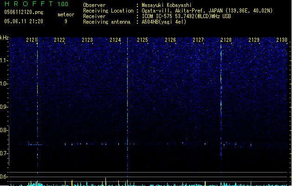
Task: Click the 0.7 kHz axis label
Action: point(4,153)
